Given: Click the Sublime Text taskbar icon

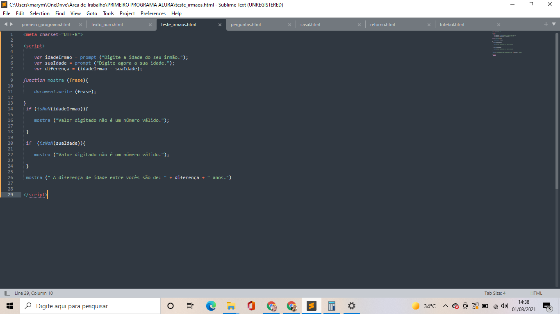Looking at the screenshot, I should coord(312,306).
